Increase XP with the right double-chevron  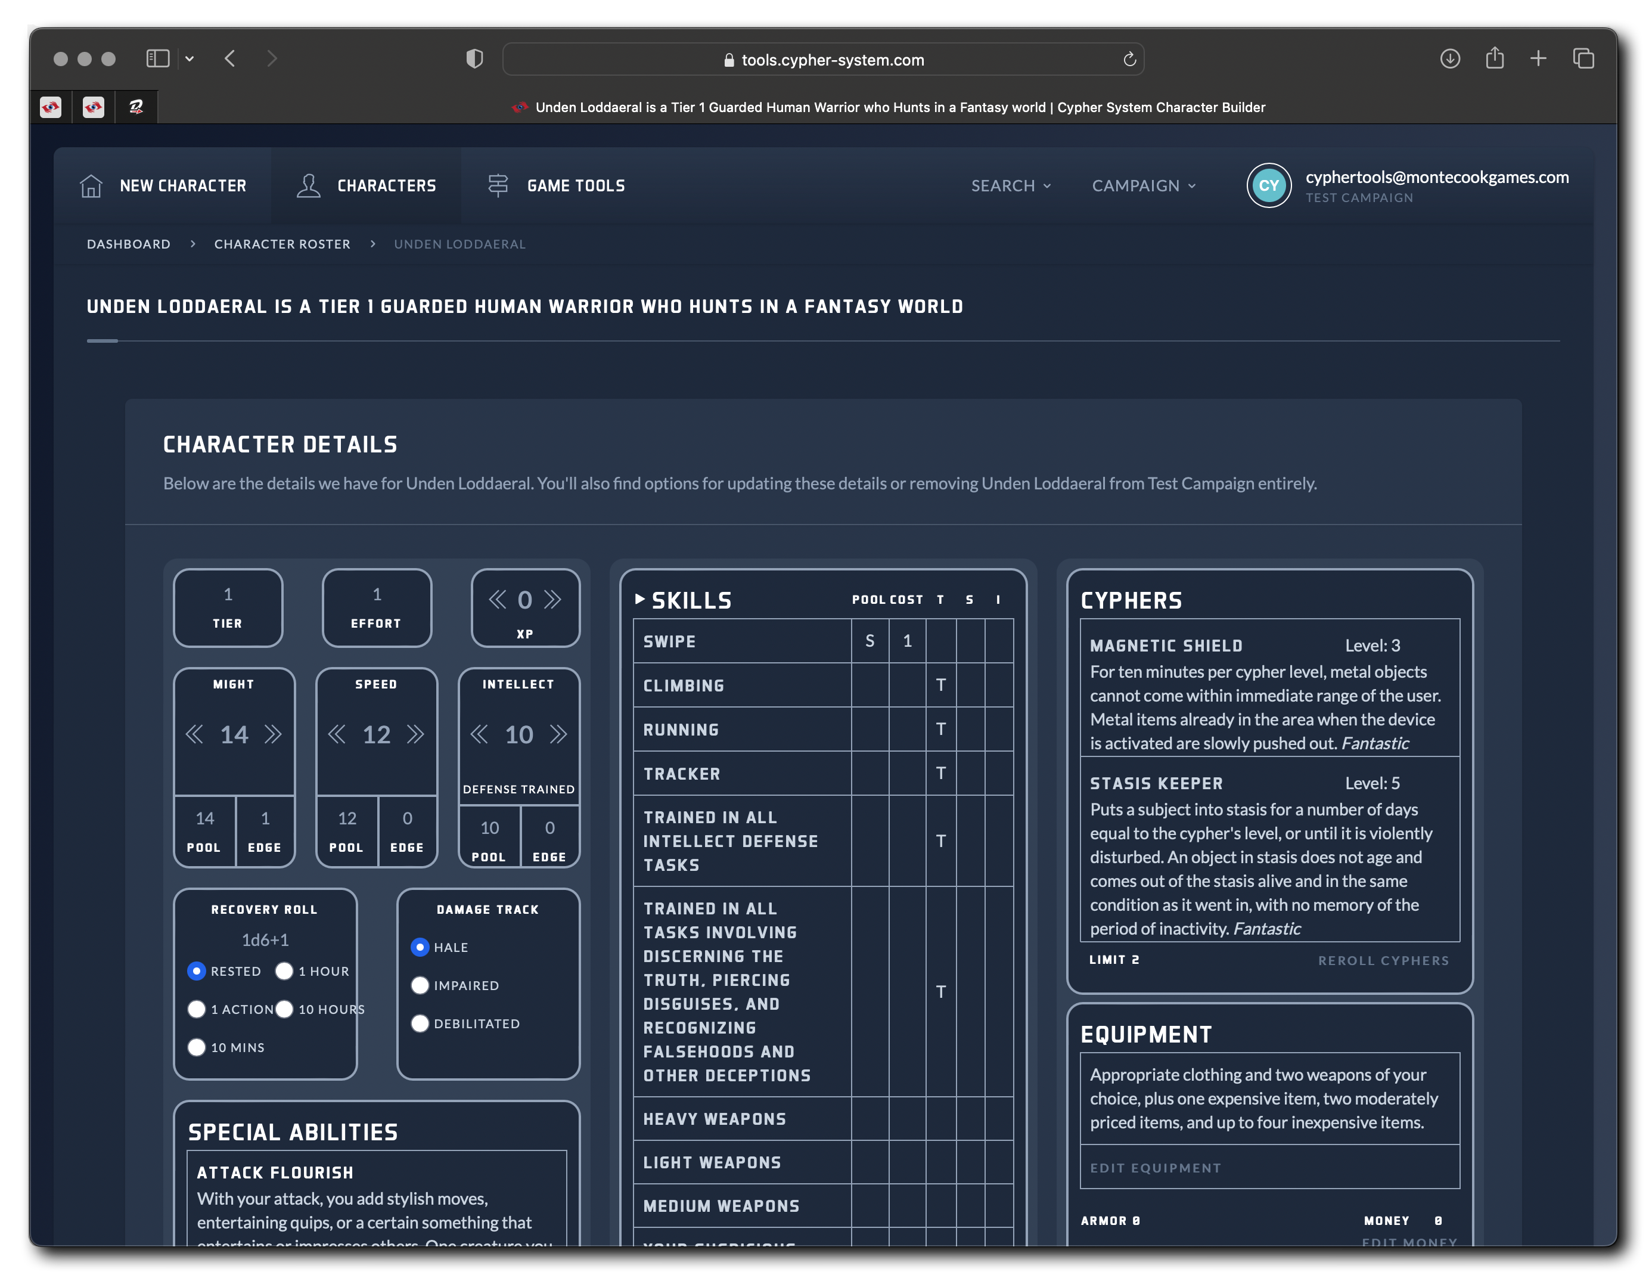553,600
